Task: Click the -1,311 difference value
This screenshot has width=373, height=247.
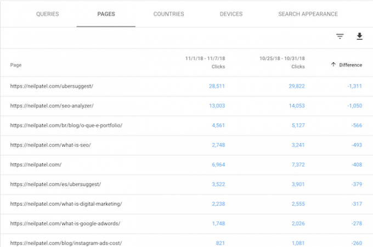Action: pos(354,86)
